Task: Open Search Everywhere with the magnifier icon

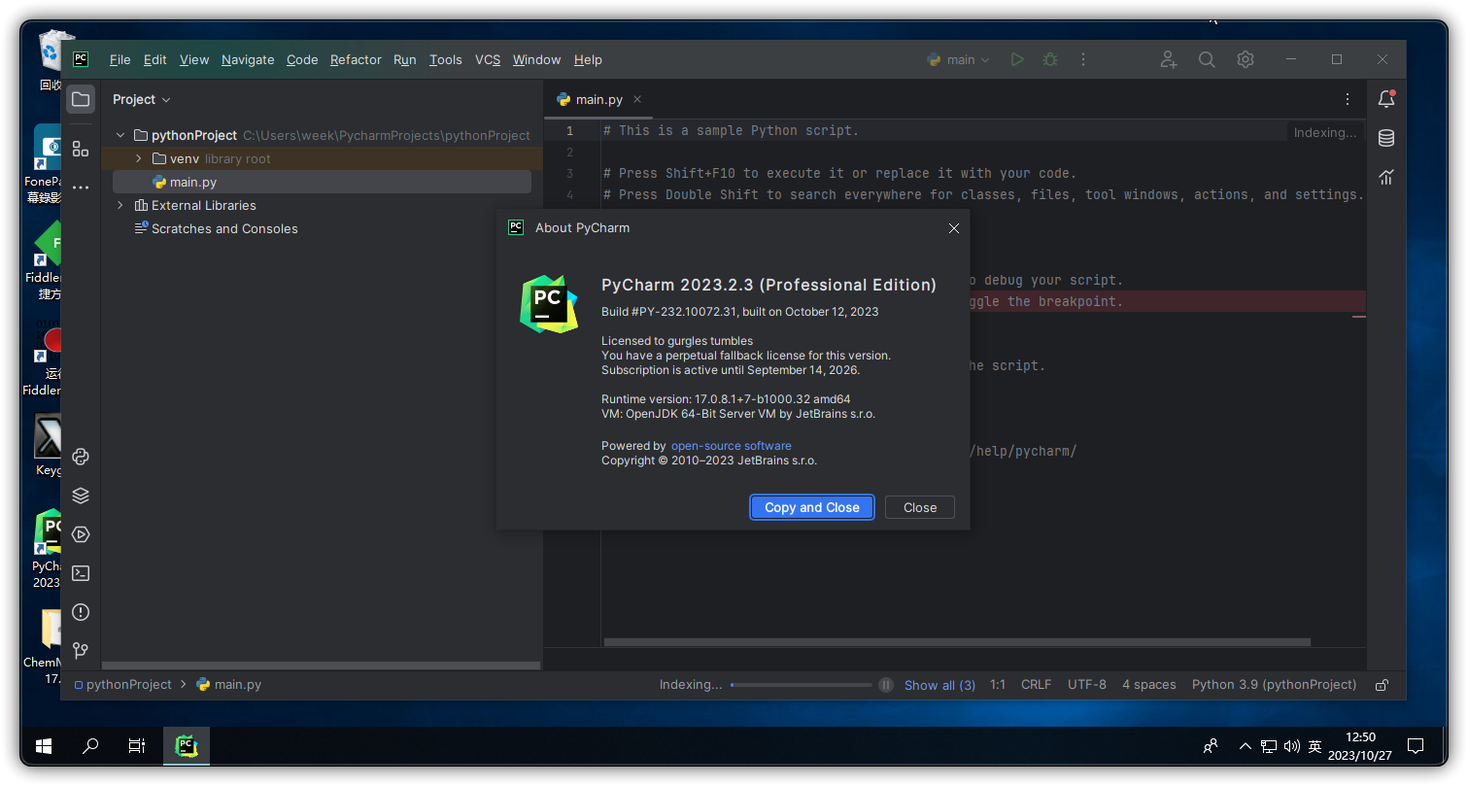Action: [1207, 59]
